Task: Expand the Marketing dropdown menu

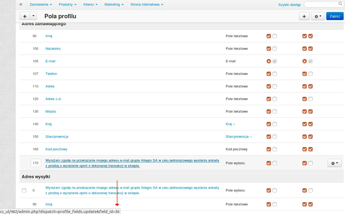Action: tap(114, 5)
